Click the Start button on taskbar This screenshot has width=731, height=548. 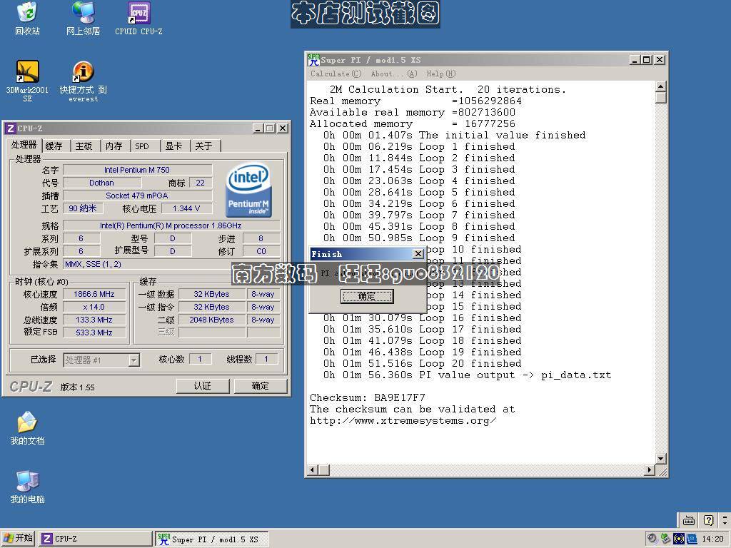coord(18,538)
